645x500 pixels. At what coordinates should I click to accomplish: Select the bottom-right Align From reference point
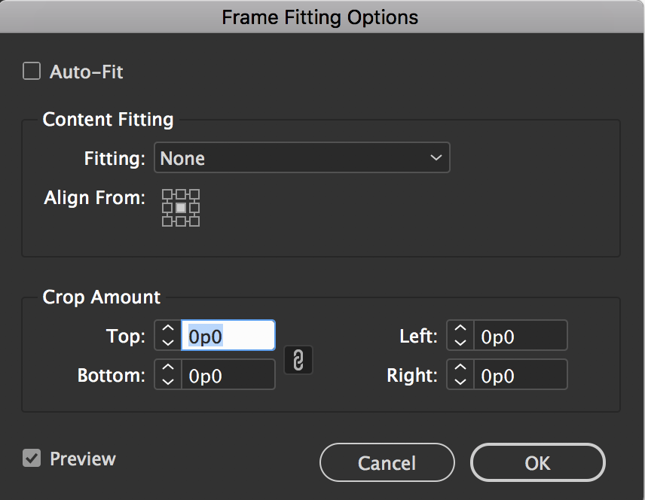[194, 221]
